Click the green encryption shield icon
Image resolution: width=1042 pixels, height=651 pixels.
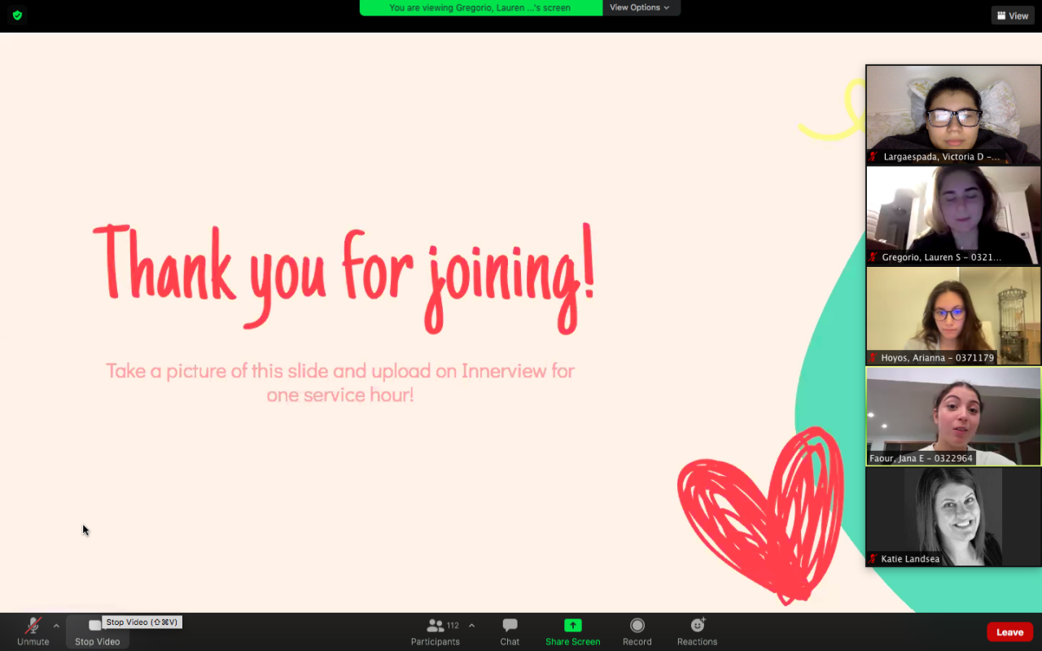[17, 15]
